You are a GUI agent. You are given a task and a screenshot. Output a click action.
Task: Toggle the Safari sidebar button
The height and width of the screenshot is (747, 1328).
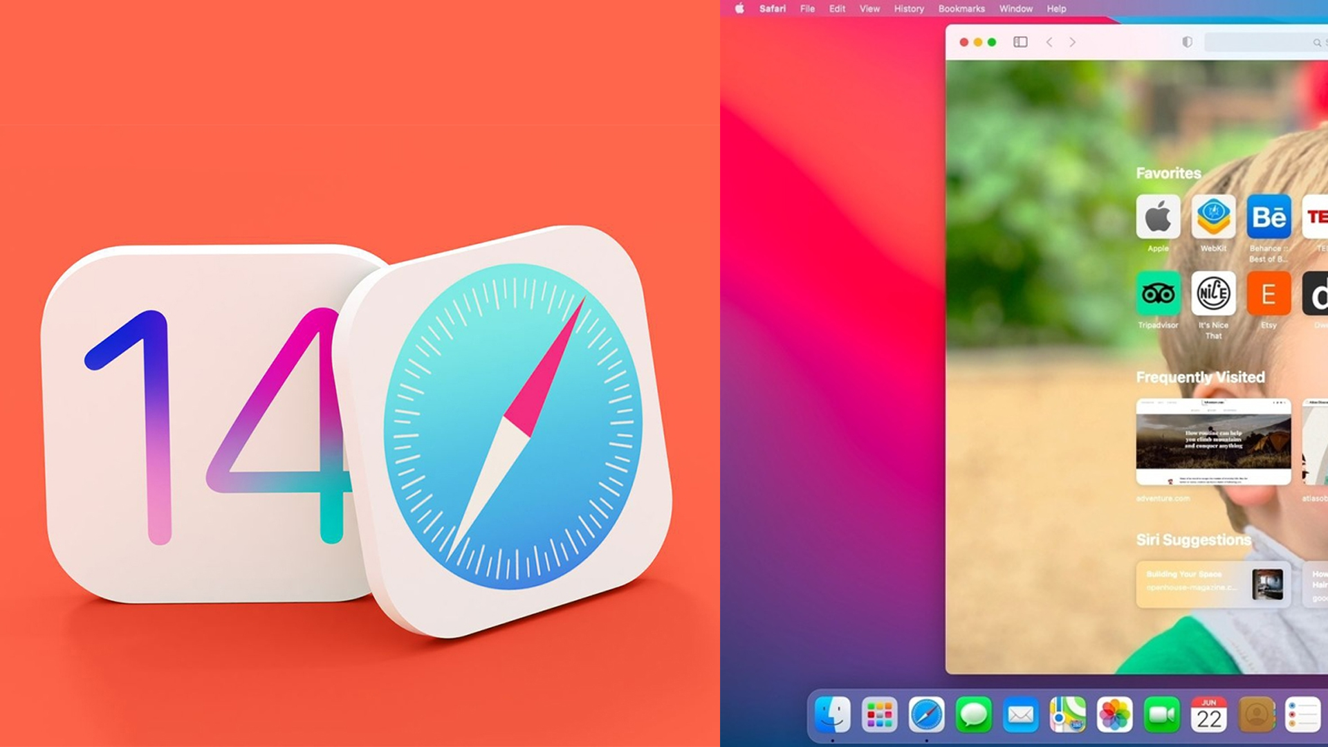pyautogui.click(x=1020, y=42)
